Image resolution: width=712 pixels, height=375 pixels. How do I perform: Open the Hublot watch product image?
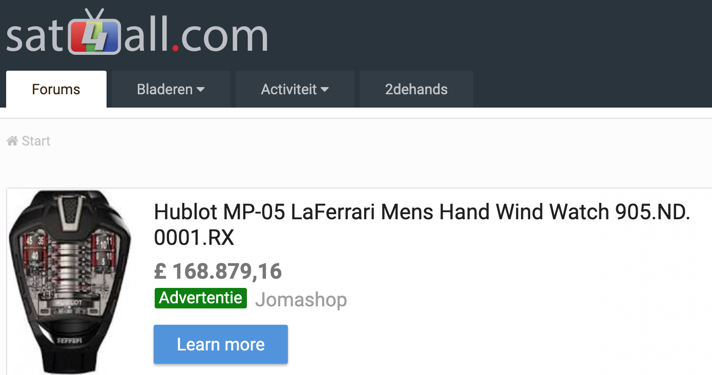pos(70,282)
